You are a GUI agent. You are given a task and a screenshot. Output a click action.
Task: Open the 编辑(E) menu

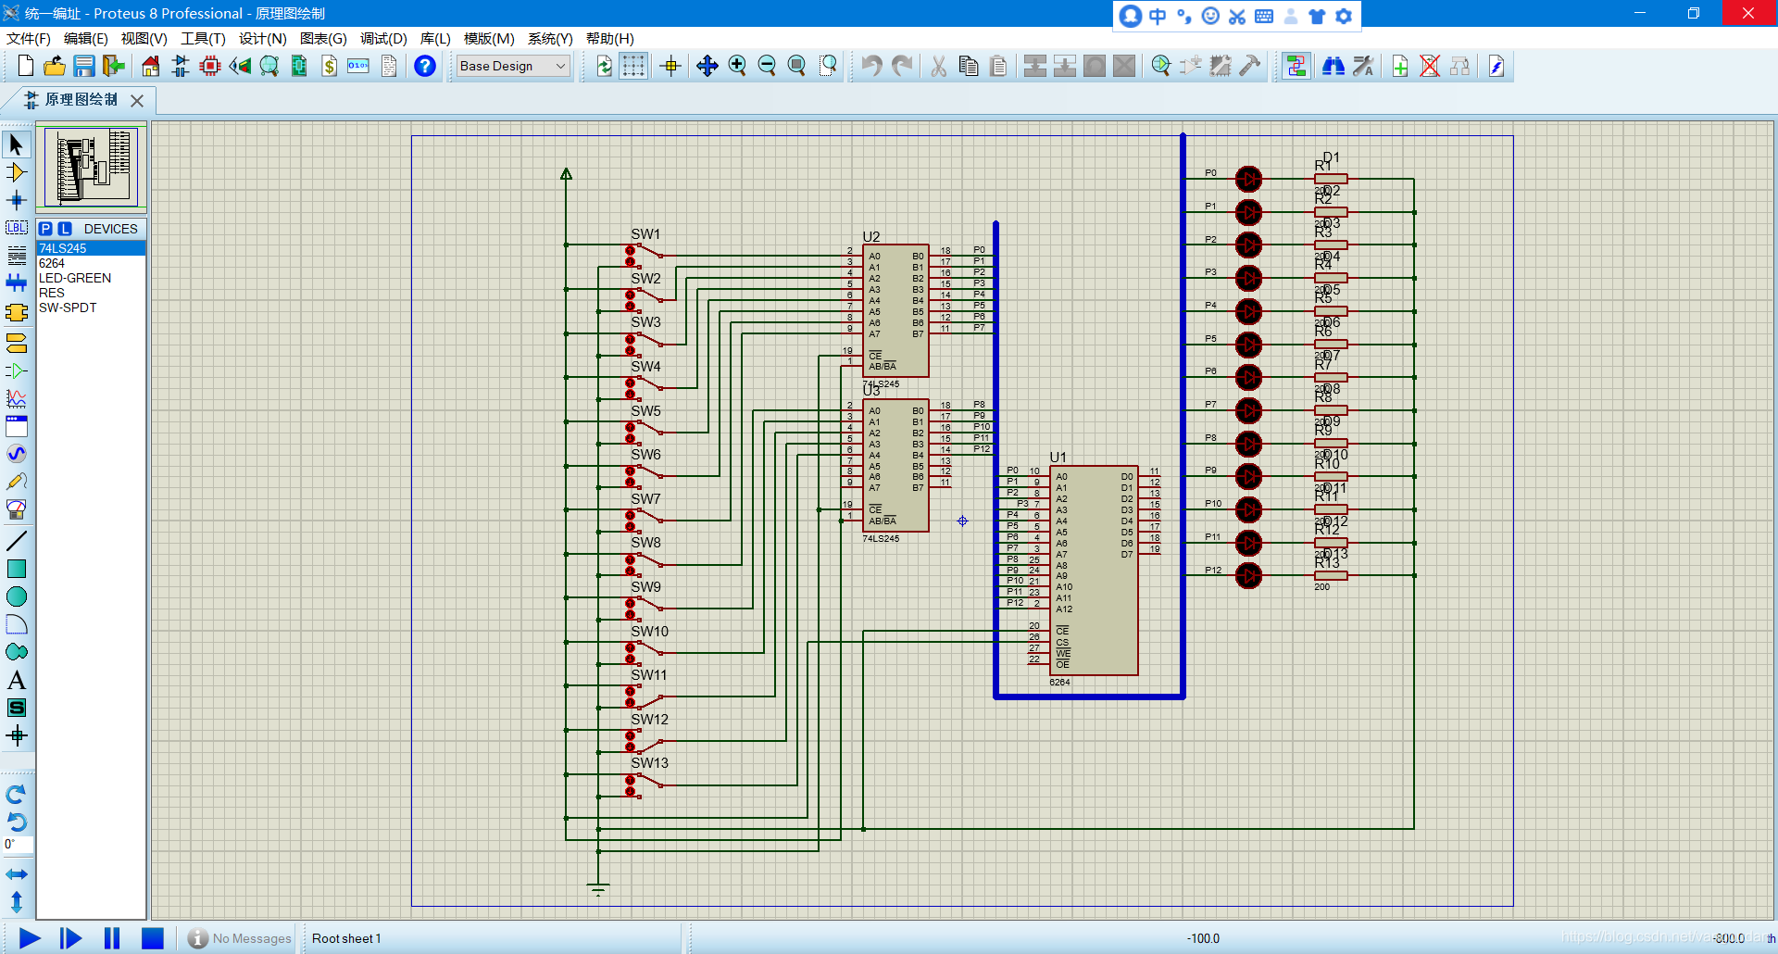[x=86, y=38]
